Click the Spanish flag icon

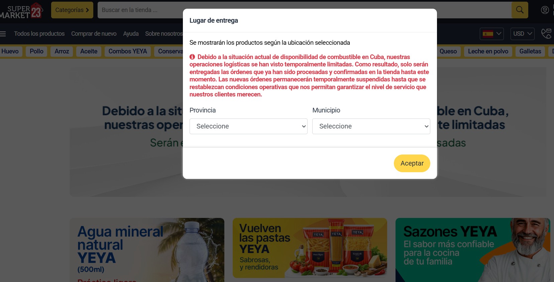488,34
